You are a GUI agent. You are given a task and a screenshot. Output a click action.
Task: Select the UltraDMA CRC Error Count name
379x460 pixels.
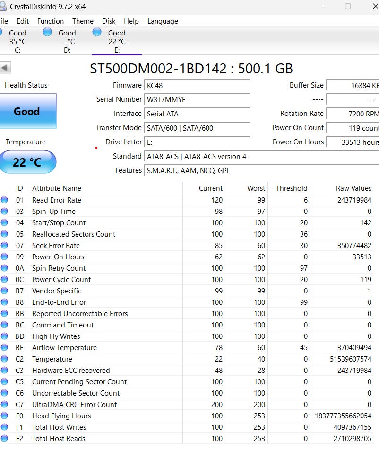74,405
